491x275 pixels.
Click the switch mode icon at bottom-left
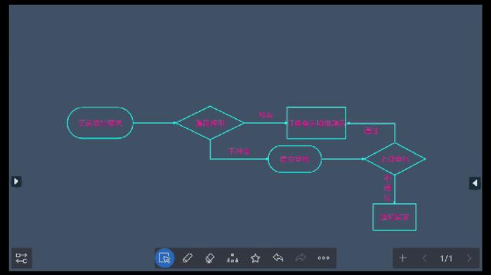coord(22,258)
